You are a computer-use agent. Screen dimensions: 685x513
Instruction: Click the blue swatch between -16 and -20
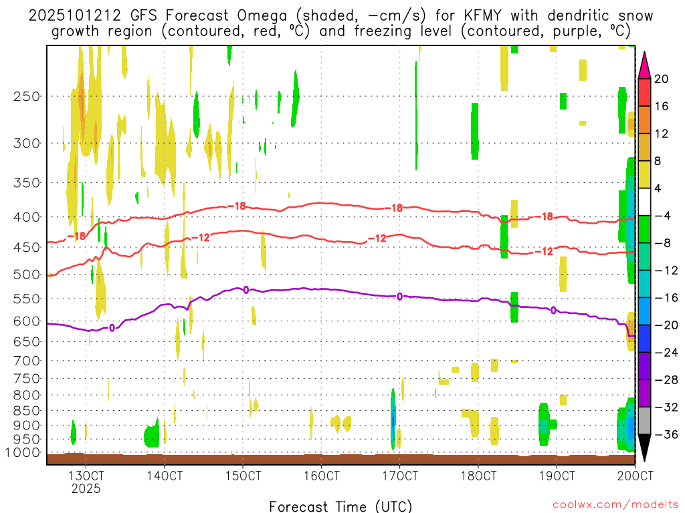[644, 311]
